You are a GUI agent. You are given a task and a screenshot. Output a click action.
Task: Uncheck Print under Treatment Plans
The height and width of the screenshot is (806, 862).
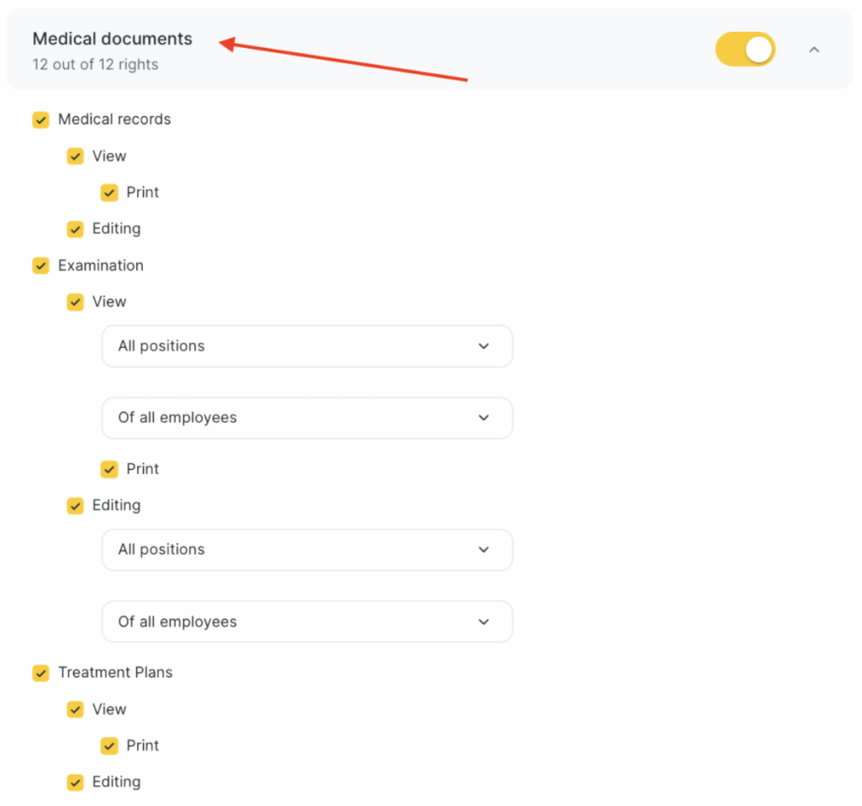(109, 746)
